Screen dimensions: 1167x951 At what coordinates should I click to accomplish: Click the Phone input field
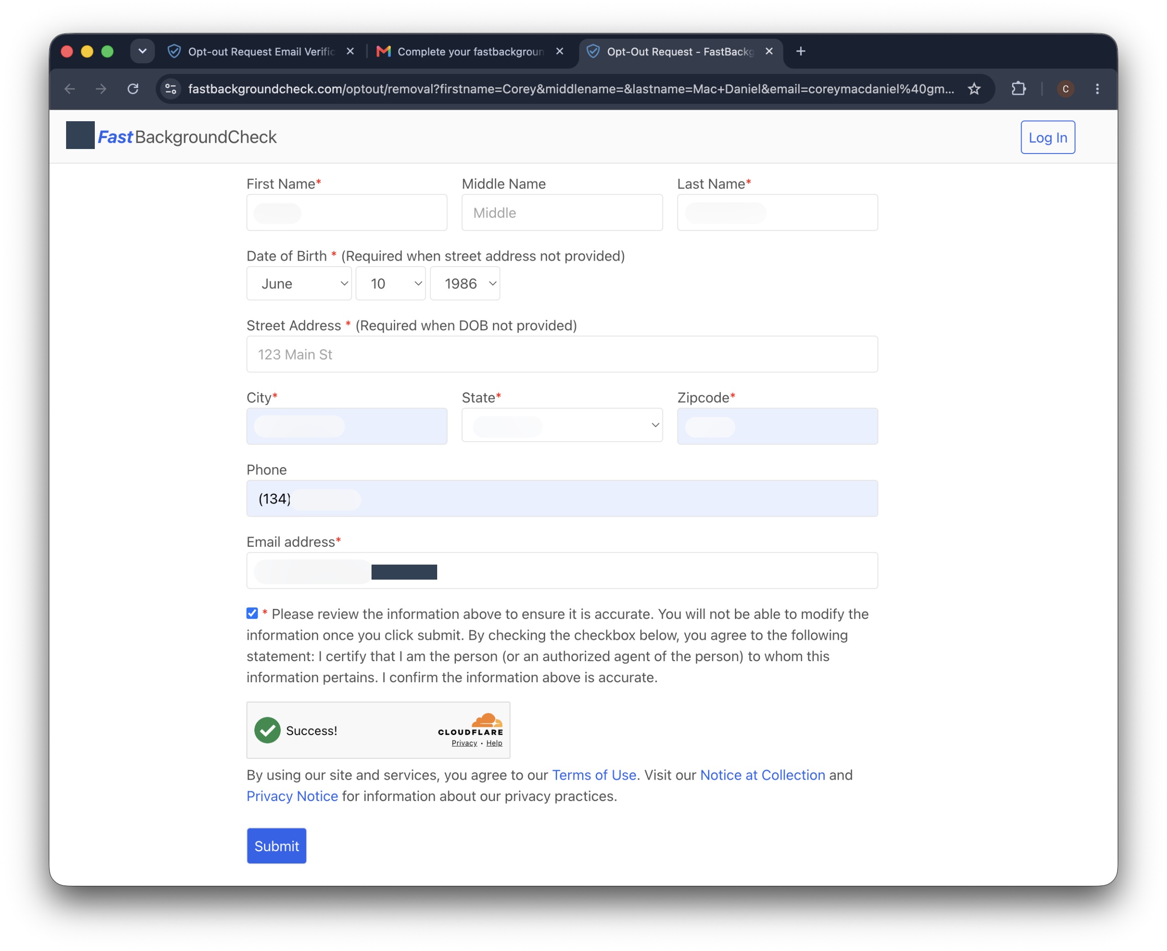click(x=562, y=499)
